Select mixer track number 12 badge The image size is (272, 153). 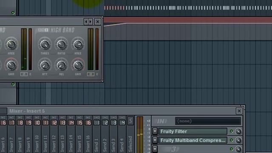point(54,123)
